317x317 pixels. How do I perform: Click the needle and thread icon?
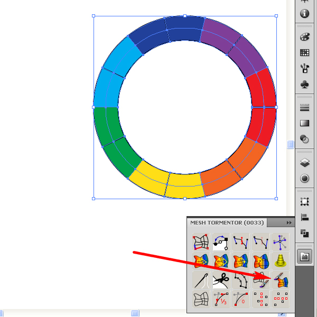[201, 279]
